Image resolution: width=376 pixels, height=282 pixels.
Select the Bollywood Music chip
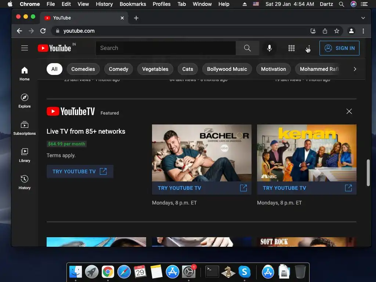227,69
